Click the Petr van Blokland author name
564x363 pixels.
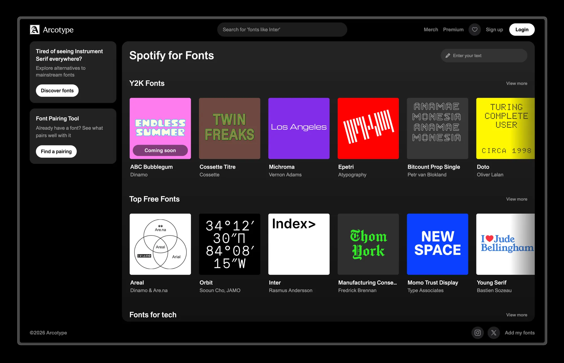pyautogui.click(x=427, y=175)
